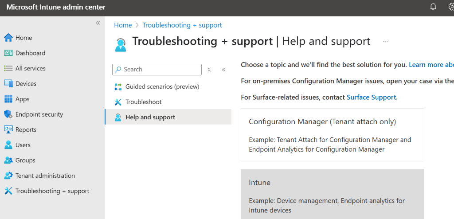The width and height of the screenshot is (454, 219).
Task: Click the 'Choose a topic' instruction text
Action: (324, 65)
